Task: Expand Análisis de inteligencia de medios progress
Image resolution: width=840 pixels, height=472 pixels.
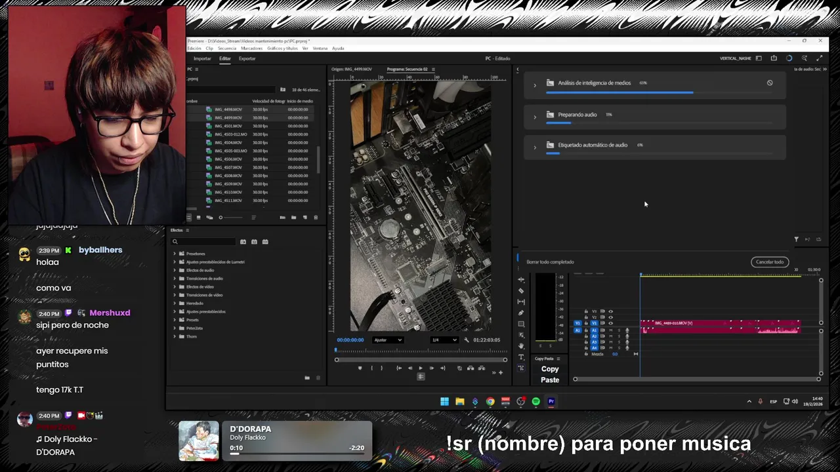Action: coord(535,85)
